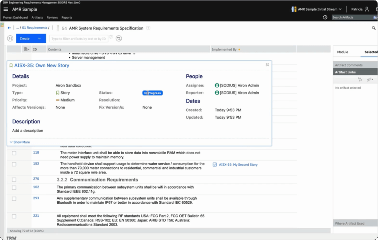Select checkbox for artifact 293
This screenshot has width=378, height=240.
point(14,199)
